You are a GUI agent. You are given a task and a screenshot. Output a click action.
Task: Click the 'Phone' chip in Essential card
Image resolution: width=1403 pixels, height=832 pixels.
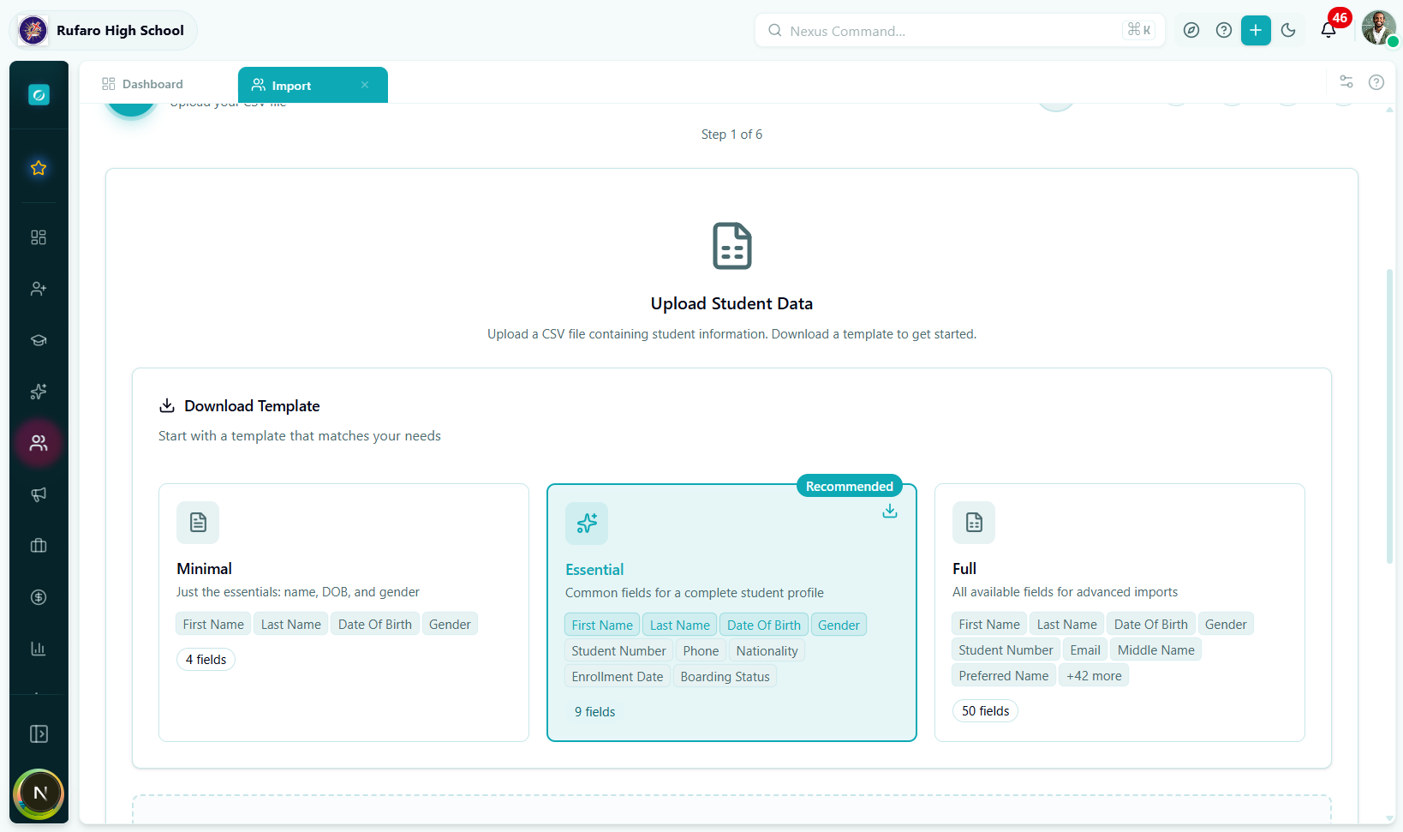(x=701, y=651)
